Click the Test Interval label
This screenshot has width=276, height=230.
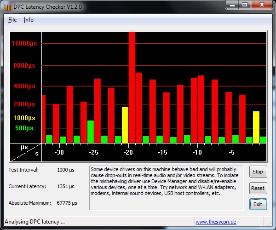(23, 170)
